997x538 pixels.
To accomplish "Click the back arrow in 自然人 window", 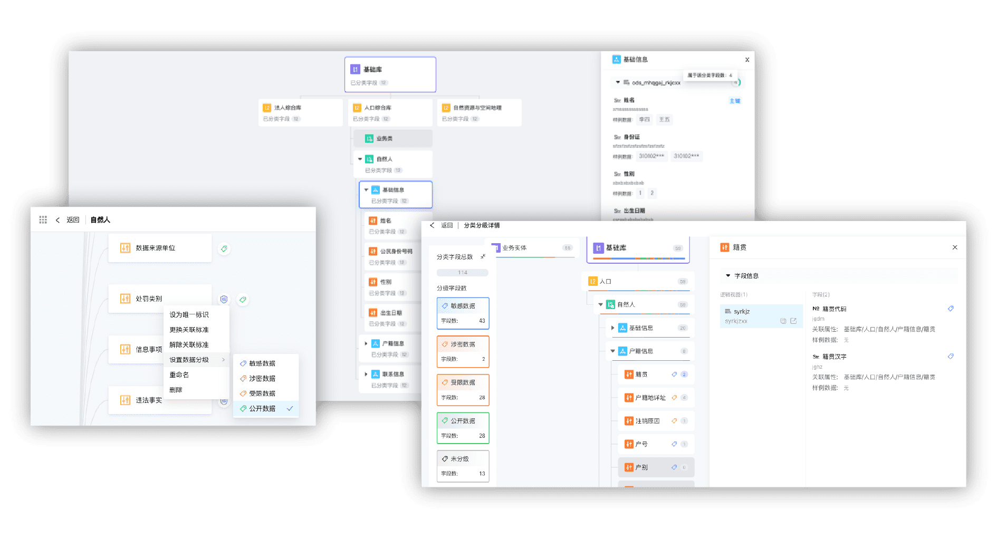I will (x=57, y=220).
